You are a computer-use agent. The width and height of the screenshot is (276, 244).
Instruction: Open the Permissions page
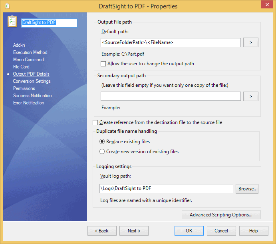(x=24, y=88)
